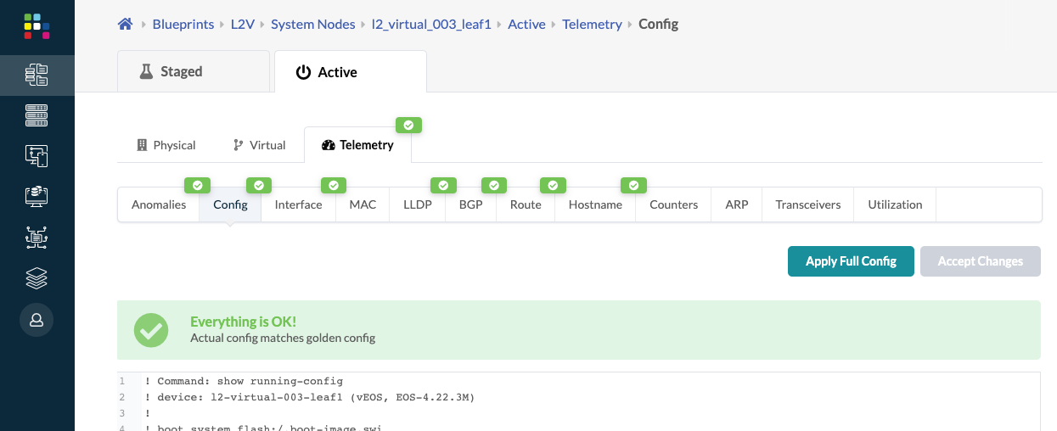The image size is (1057, 431).
Task: Click the green check badge above BGP
Action: tap(493, 185)
